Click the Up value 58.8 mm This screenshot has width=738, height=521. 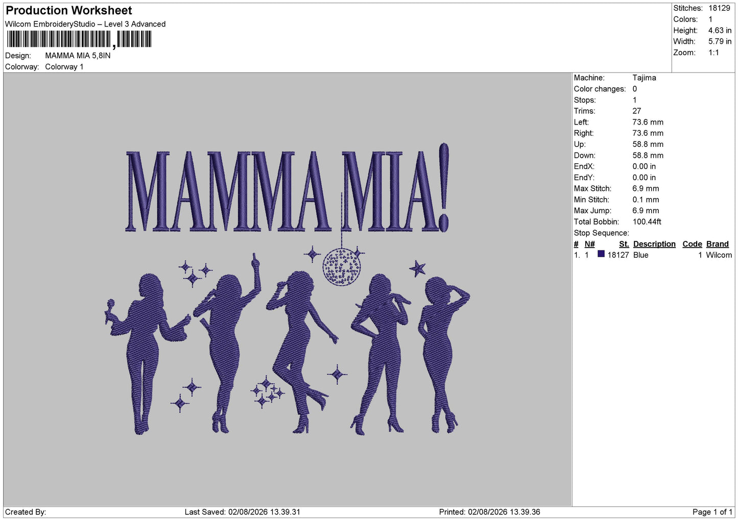[x=648, y=144]
